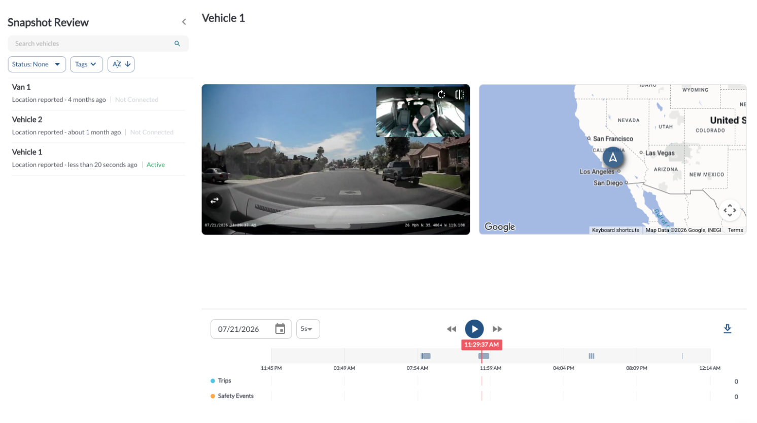Collapse the Snapshot Review sidebar
The height and width of the screenshot is (423, 757).
(x=184, y=22)
